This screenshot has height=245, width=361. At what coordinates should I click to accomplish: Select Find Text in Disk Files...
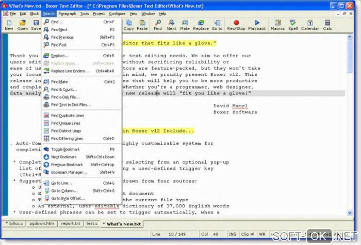pos(82,105)
